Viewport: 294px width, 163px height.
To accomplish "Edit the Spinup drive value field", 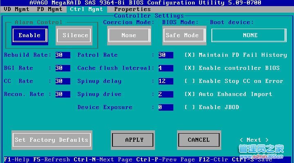I will 166,94.
